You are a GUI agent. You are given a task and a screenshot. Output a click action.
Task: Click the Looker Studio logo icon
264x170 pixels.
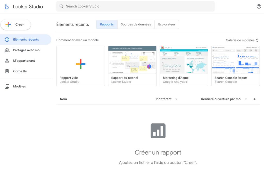coord(7,7)
